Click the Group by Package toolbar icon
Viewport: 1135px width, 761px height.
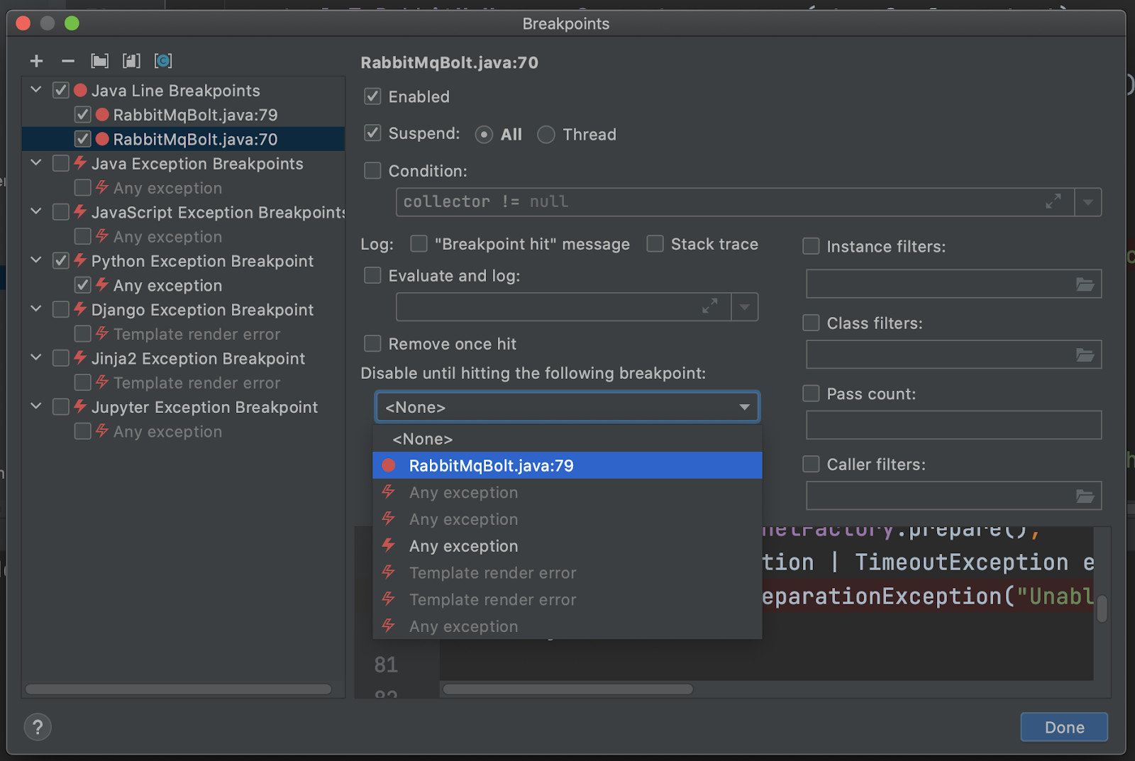click(x=100, y=61)
